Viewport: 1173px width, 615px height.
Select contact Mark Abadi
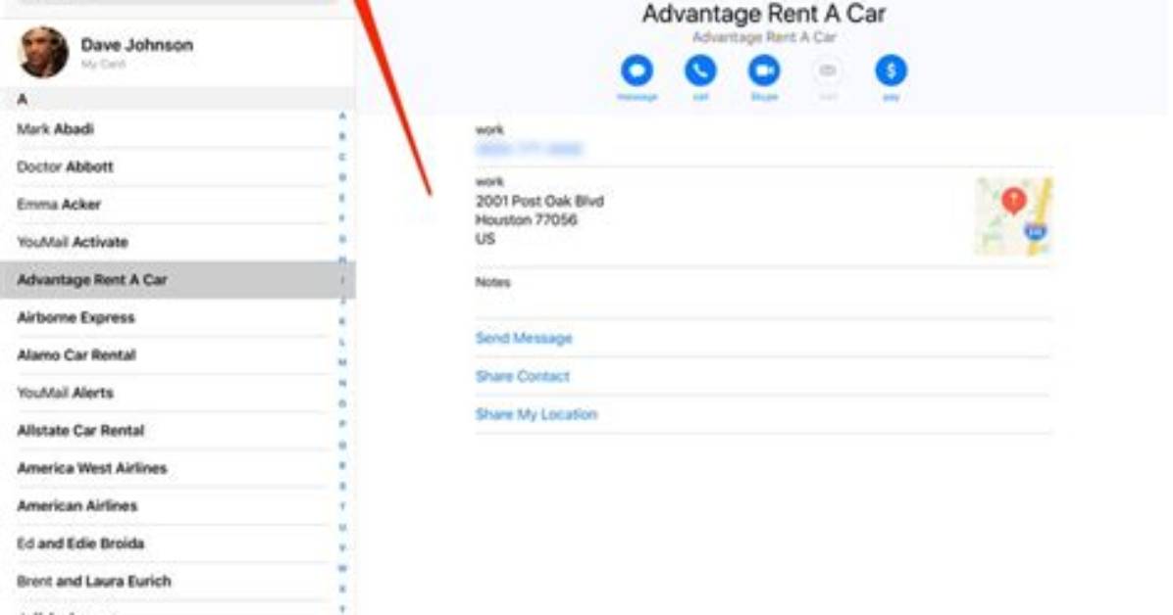point(178,129)
